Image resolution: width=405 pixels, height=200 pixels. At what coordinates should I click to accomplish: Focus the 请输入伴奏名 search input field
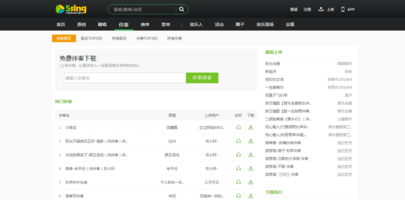click(125, 78)
